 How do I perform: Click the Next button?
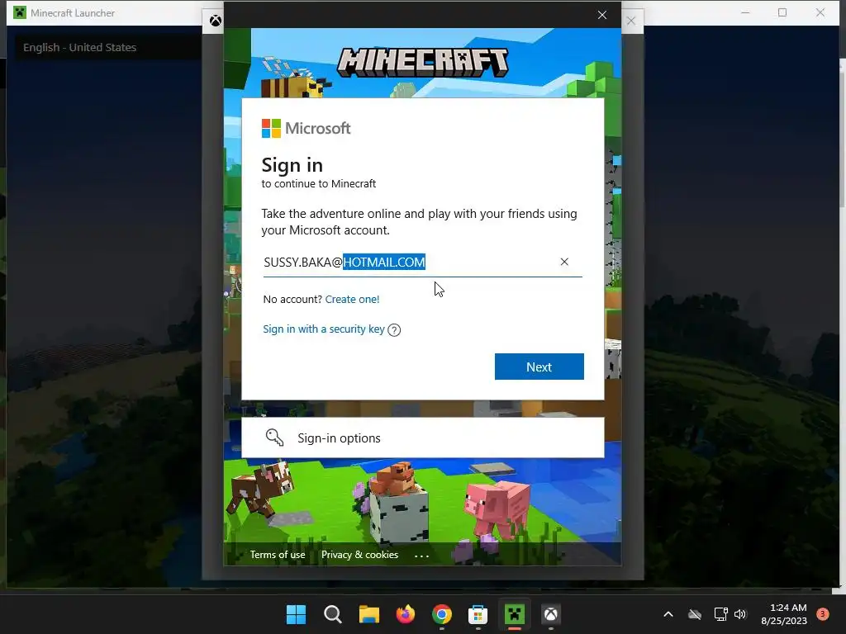pos(539,367)
